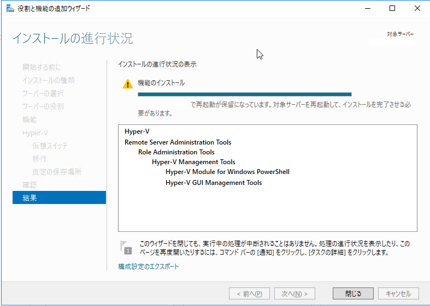Click Role Administration Tools entry
The width and height of the screenshot is (430, 306).
pos(176,152)
